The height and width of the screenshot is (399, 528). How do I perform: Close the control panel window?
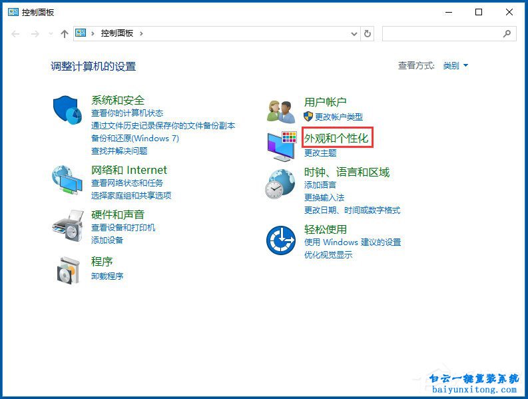[x=509, y=13]
